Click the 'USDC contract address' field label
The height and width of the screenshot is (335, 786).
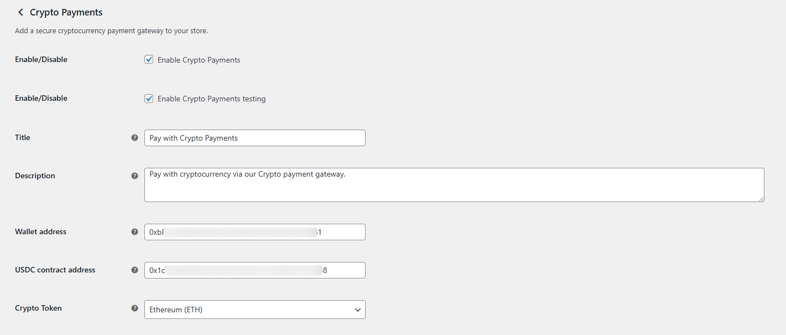[55, 270]
